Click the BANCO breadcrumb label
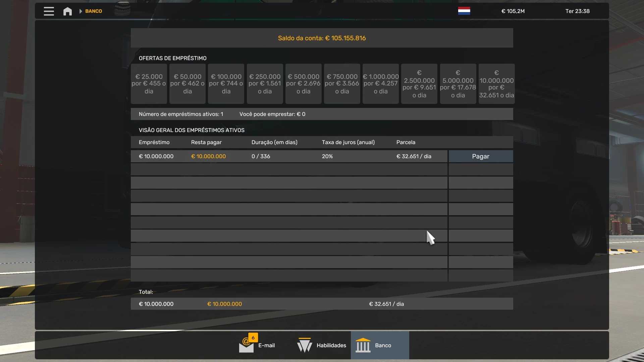 coord(94,11)
